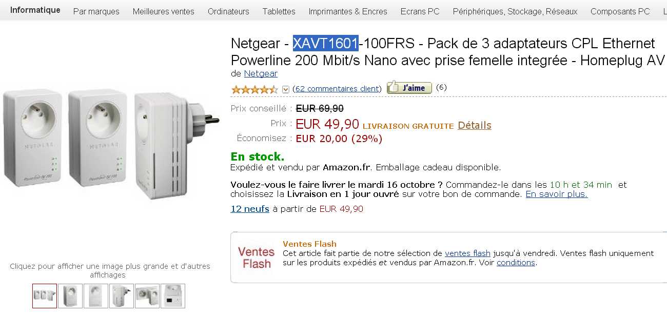Browse Composants PC category
The image size is (667, 316).
pos(620,11)
